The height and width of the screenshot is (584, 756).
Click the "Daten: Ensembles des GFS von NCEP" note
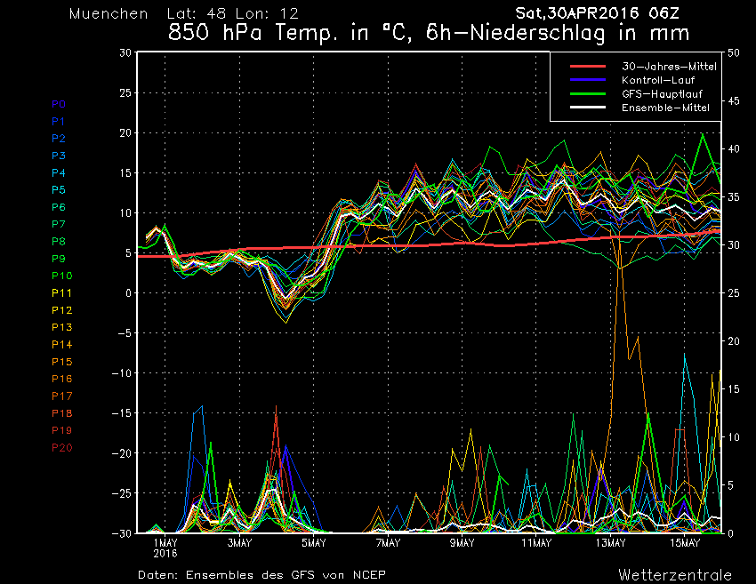(x=261, y=575)
